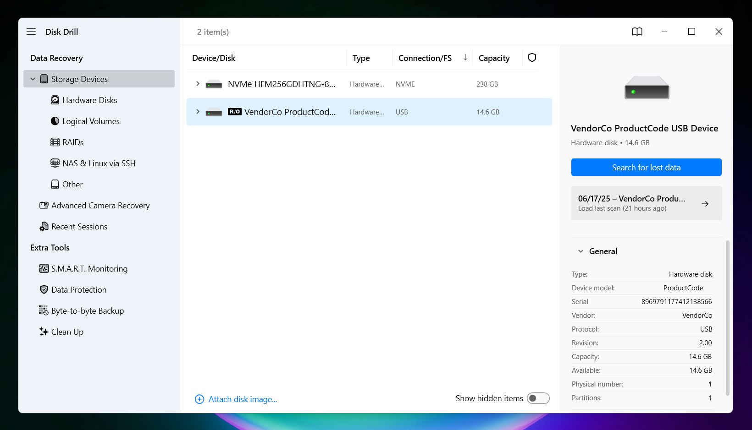752x430 pixels.
Task: Maximize the Disk Drill window
Action: (691, 32)
